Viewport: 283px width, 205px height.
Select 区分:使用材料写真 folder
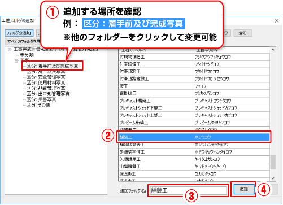46,82
